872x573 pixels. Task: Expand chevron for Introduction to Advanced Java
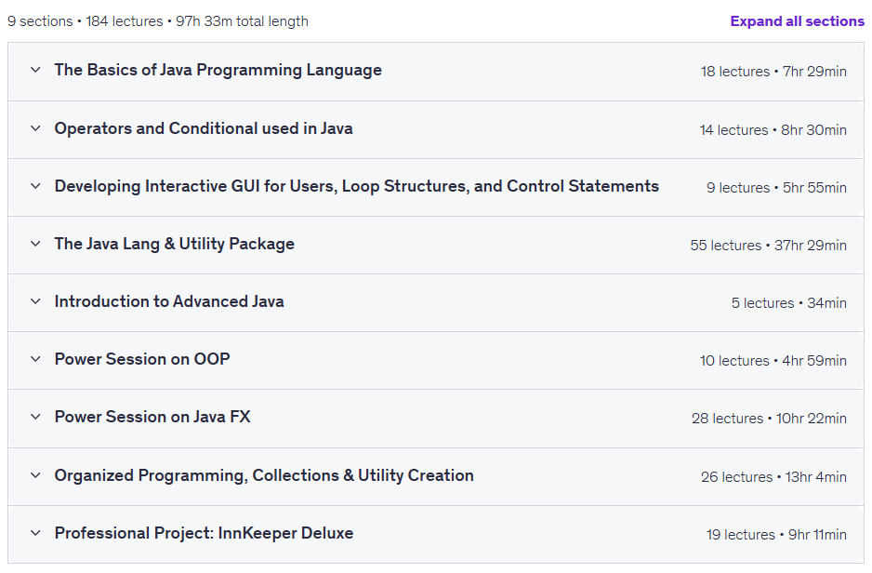click(35, 301)
